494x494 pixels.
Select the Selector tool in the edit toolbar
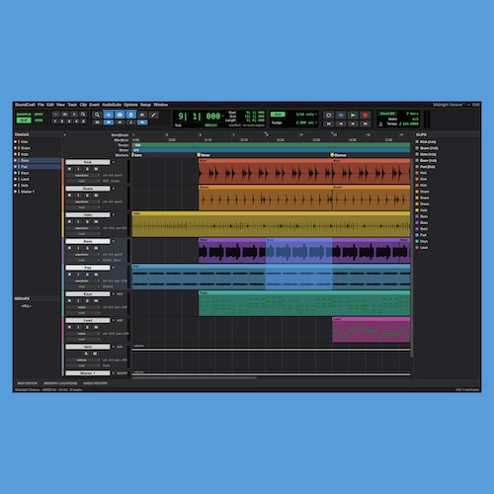(x=120, y=115)
